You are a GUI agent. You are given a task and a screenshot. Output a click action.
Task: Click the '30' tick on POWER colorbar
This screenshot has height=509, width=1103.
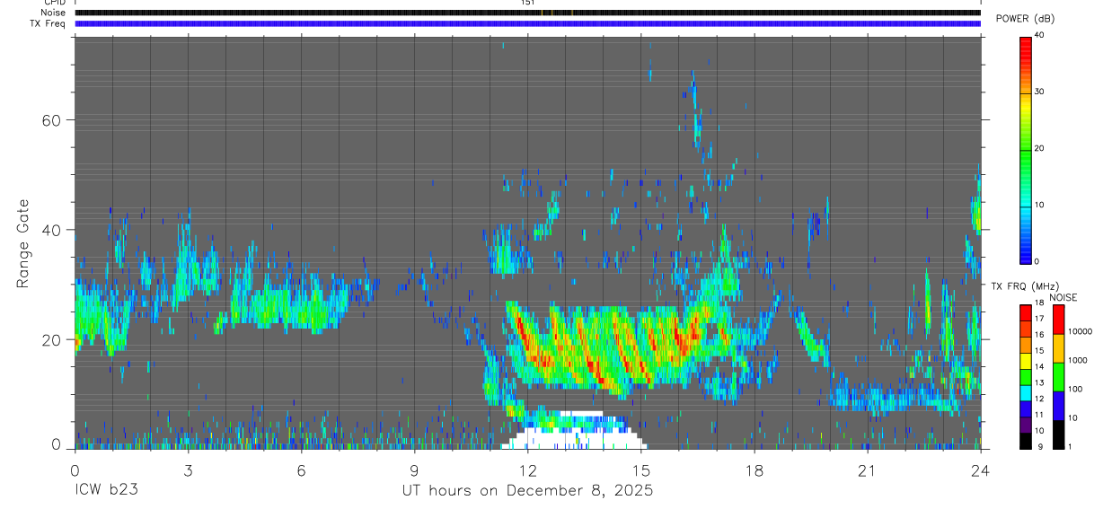point(1039,92)
